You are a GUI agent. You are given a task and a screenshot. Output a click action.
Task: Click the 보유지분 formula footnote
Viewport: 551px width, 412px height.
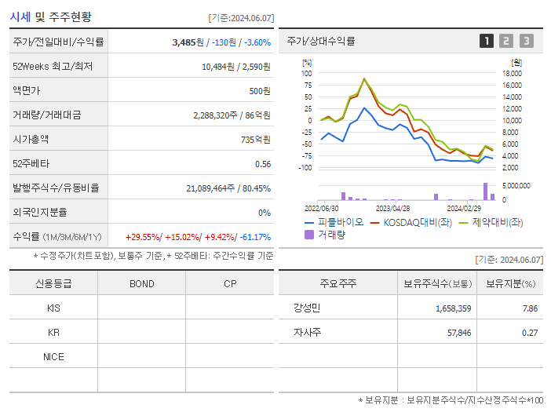click(x=451, y=399)
